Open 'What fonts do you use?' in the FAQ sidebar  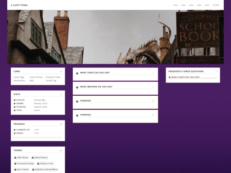186,77
